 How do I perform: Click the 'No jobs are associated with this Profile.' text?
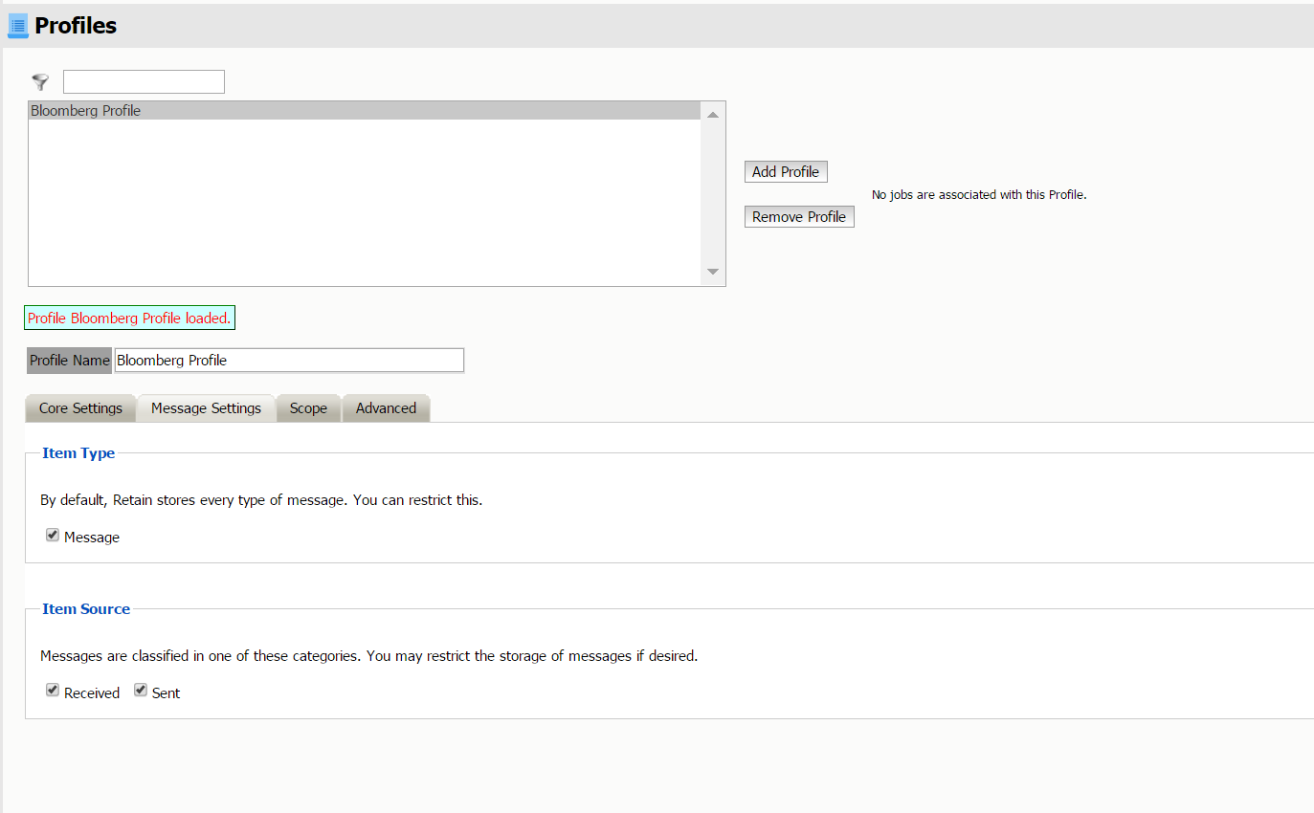coord(979,195)
